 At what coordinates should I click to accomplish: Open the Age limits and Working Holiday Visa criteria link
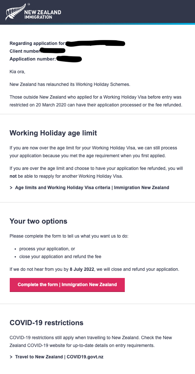(92, 188)
